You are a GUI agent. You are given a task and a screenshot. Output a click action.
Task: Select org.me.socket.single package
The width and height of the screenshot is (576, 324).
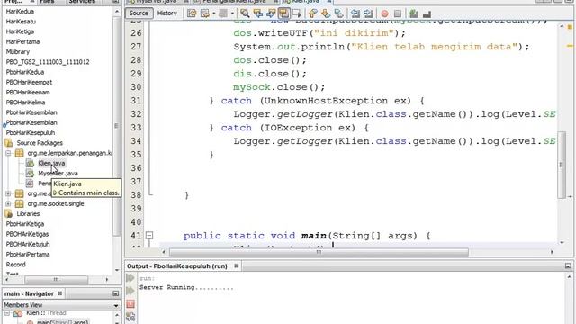(x=56, y=203)
